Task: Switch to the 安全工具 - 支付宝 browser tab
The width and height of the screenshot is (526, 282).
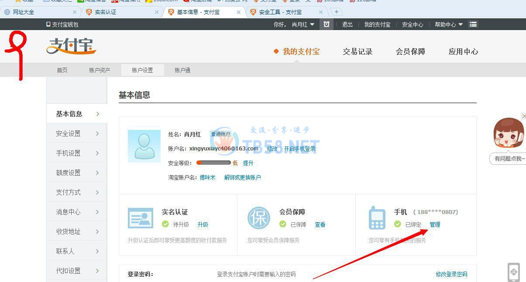Action: tap(287, 12)
